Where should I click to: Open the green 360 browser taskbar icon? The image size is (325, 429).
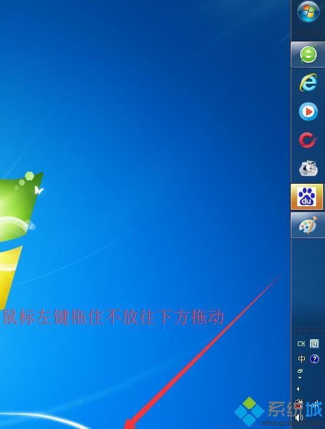[308, 55]
